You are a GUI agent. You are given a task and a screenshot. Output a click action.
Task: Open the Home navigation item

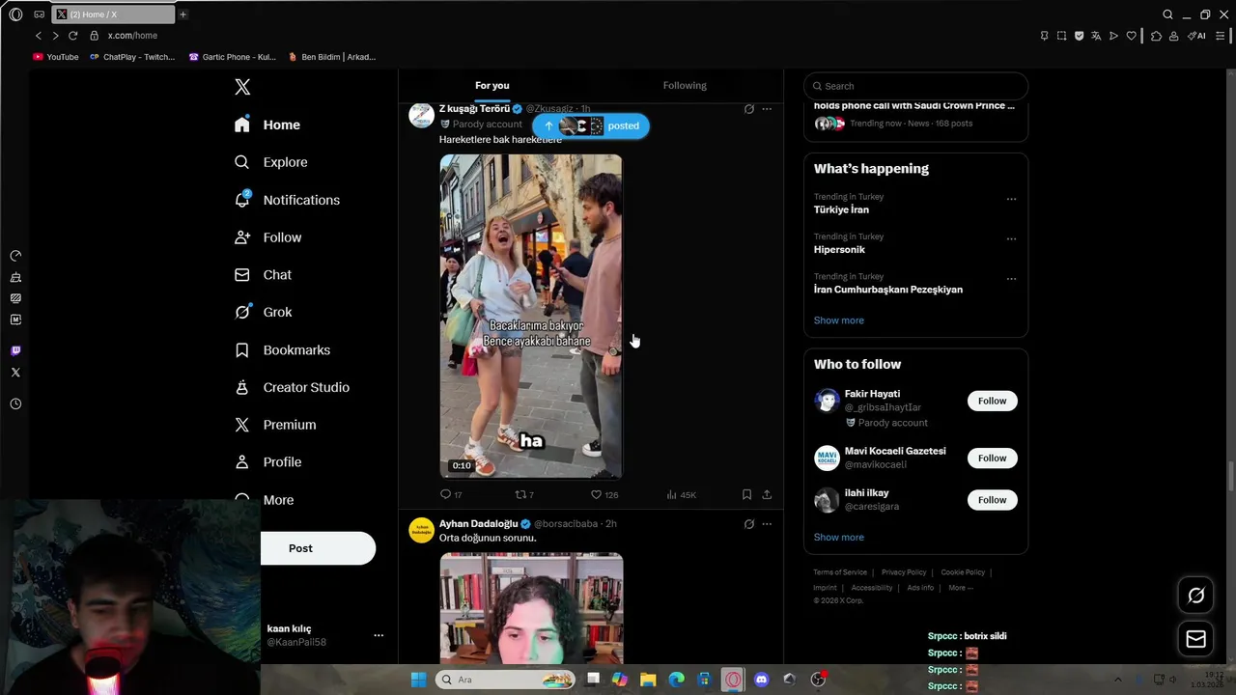(267, 125)
